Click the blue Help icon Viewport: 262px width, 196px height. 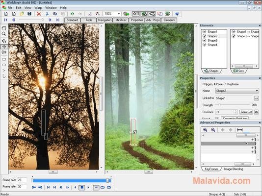pos(177,14)
